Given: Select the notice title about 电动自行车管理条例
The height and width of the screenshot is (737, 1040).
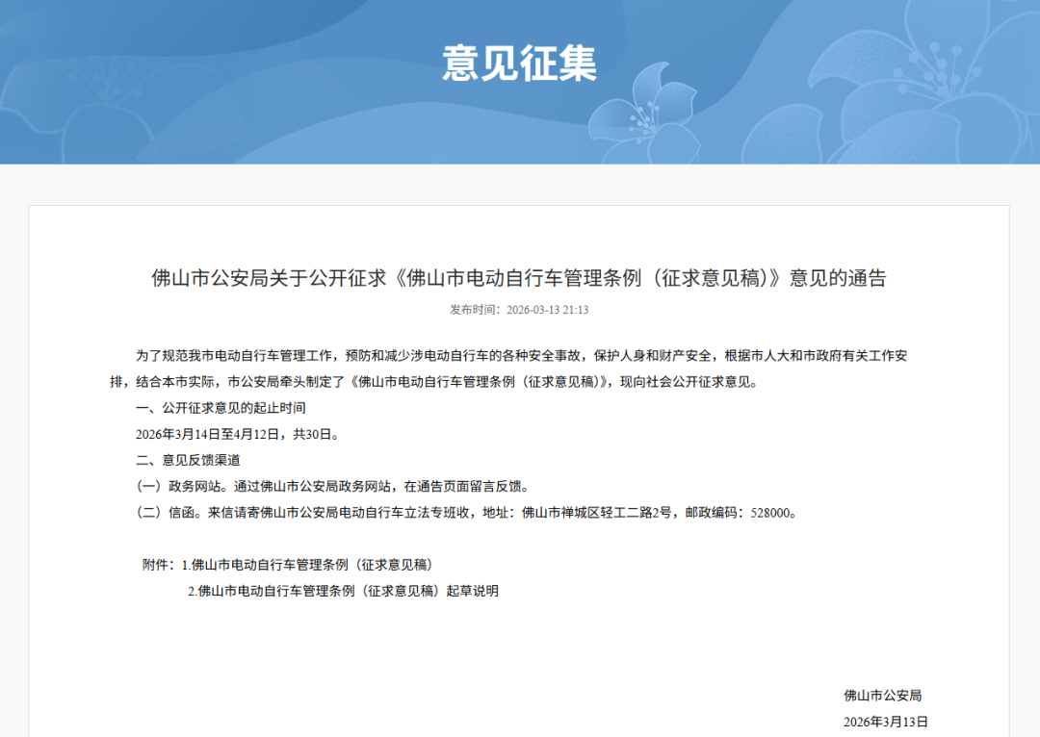Looking at the screenshot, I should (x=519, y=278).
